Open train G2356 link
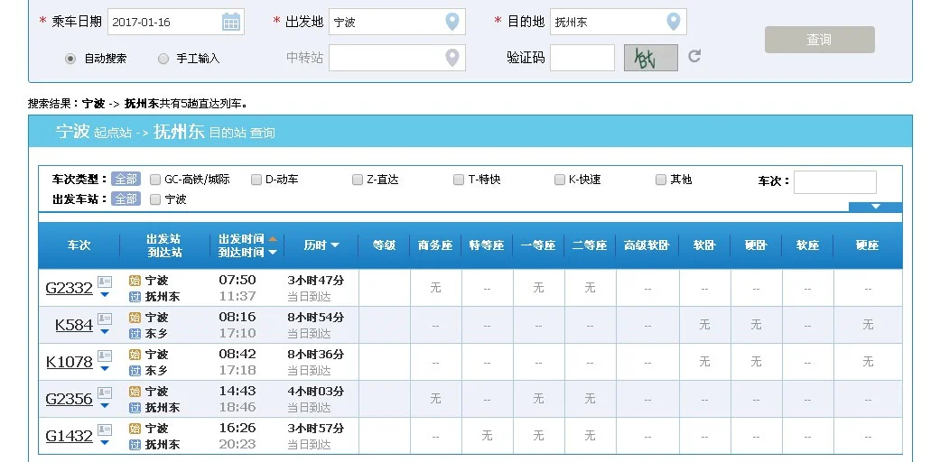940x462 pixels. (x=69, y=400)
